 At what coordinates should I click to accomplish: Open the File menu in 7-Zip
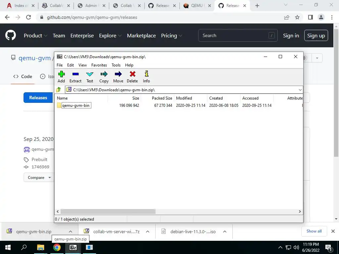click(60, 65)
